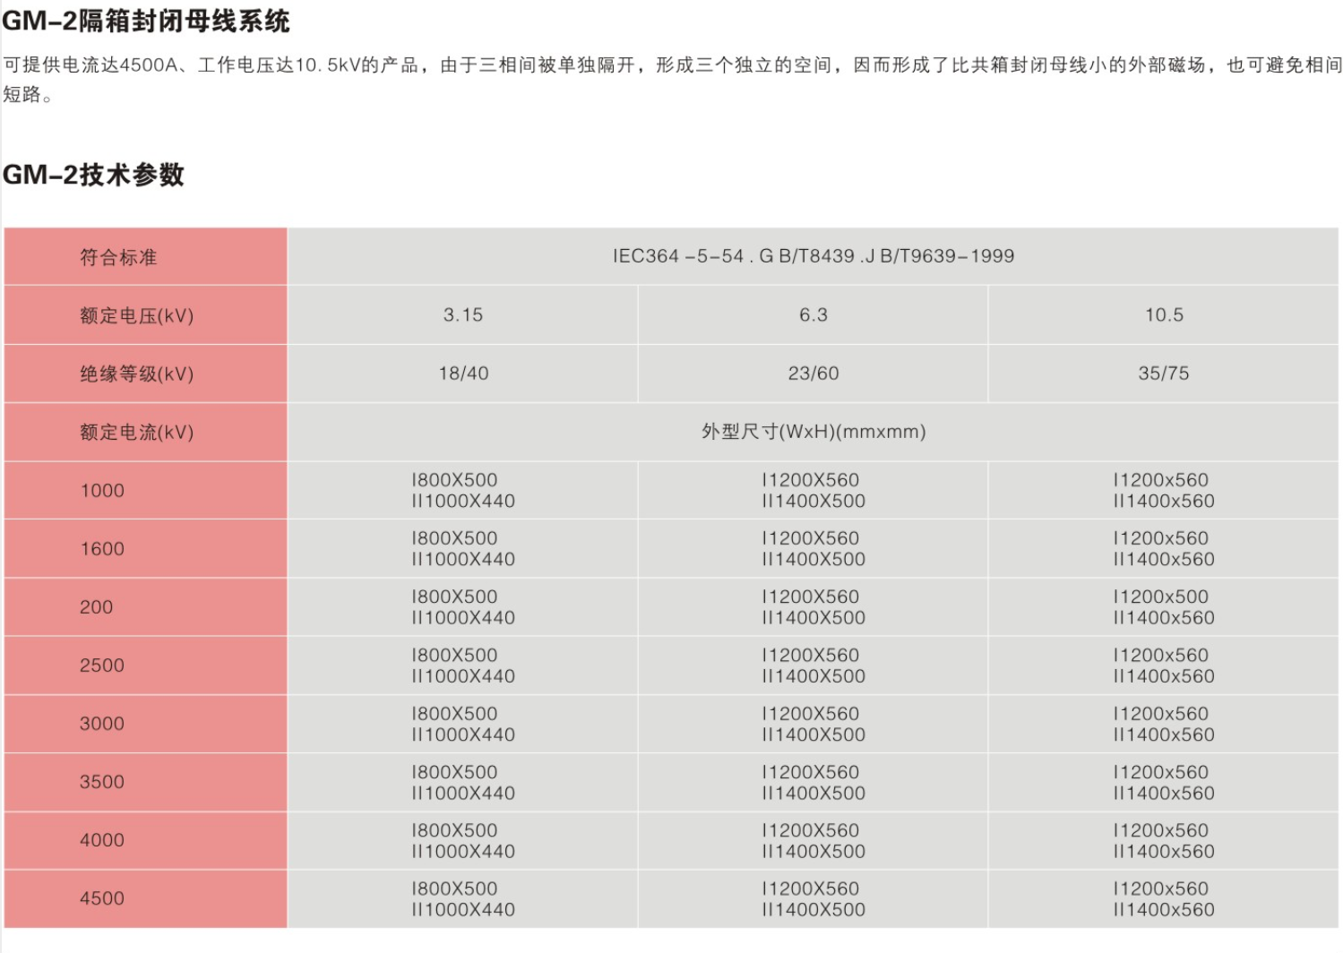
Task: Click row 1600 dimensions cell under 6.3
Action: (813, 548)
